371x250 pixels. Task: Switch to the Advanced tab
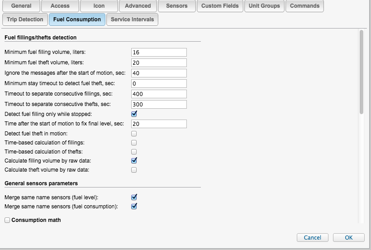click(x=138, y=6)
